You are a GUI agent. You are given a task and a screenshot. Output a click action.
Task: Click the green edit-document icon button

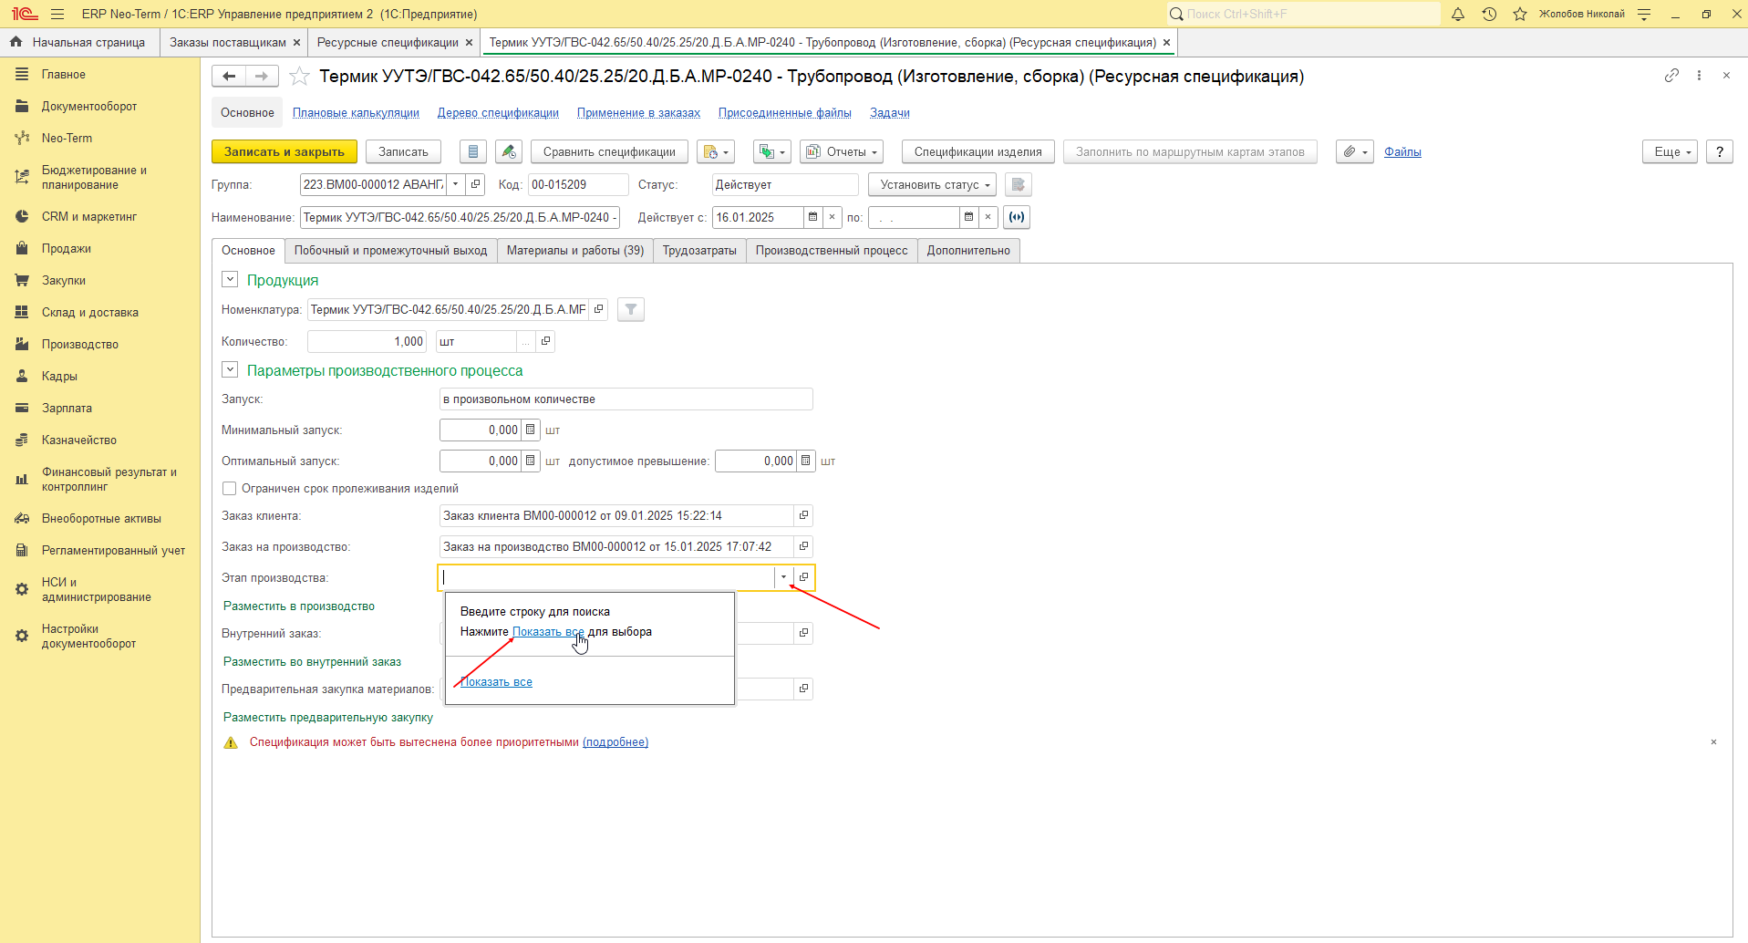(509, 151)
